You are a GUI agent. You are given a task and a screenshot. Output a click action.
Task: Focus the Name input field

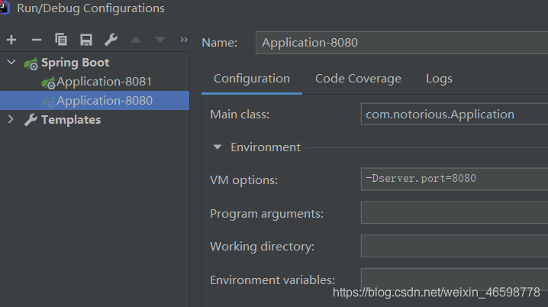point(402,43)
